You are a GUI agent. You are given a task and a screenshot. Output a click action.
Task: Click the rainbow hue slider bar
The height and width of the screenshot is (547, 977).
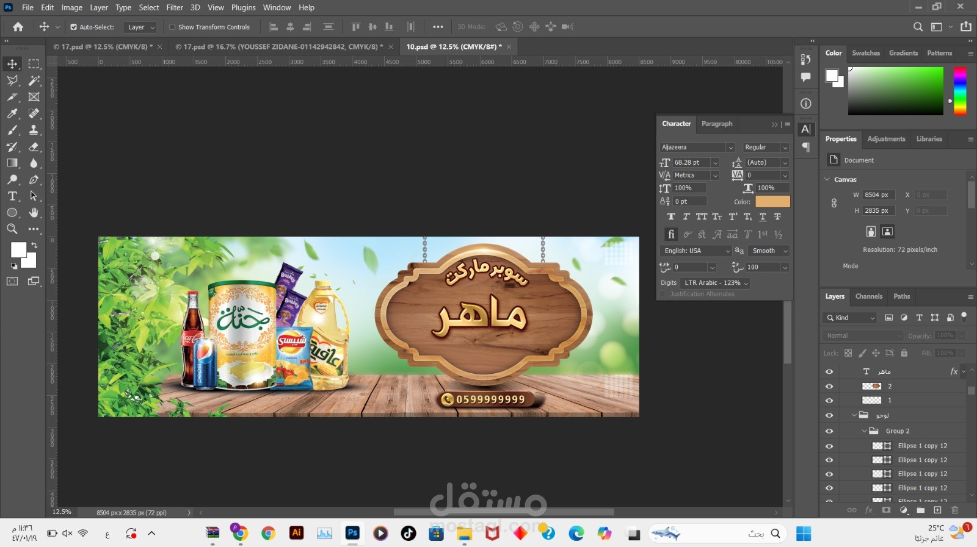961,91
